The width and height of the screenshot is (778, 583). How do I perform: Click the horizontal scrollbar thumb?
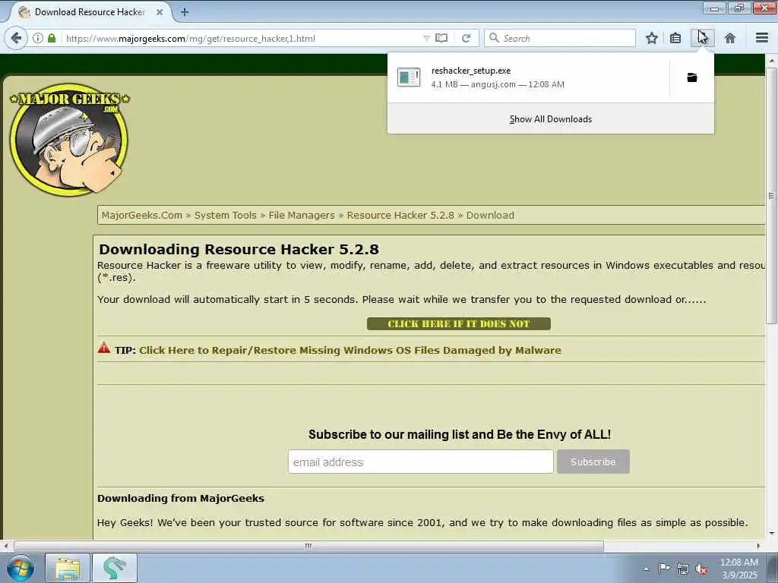coord(308,546)
